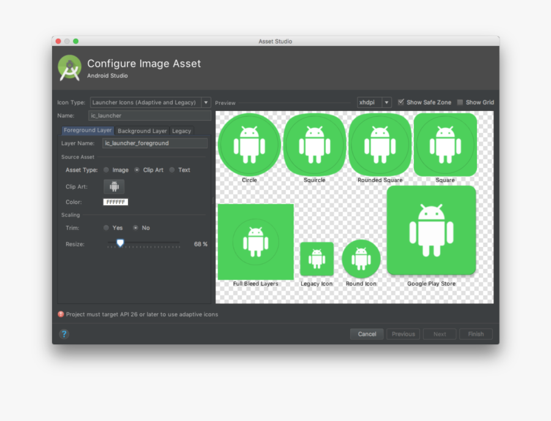This screenshot has width=551, height=421.
Task: Switch to the Background Layer tab
Action: point(141,131)
